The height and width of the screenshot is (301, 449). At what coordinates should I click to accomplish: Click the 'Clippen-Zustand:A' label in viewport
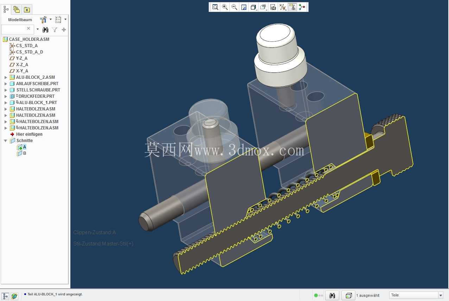[x=95, y=232]
